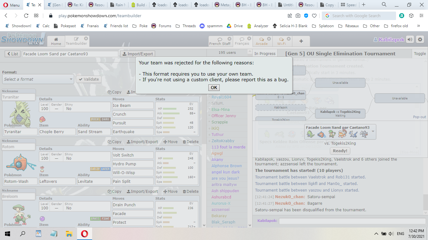Open Alphonse Brown user profile

227,166
